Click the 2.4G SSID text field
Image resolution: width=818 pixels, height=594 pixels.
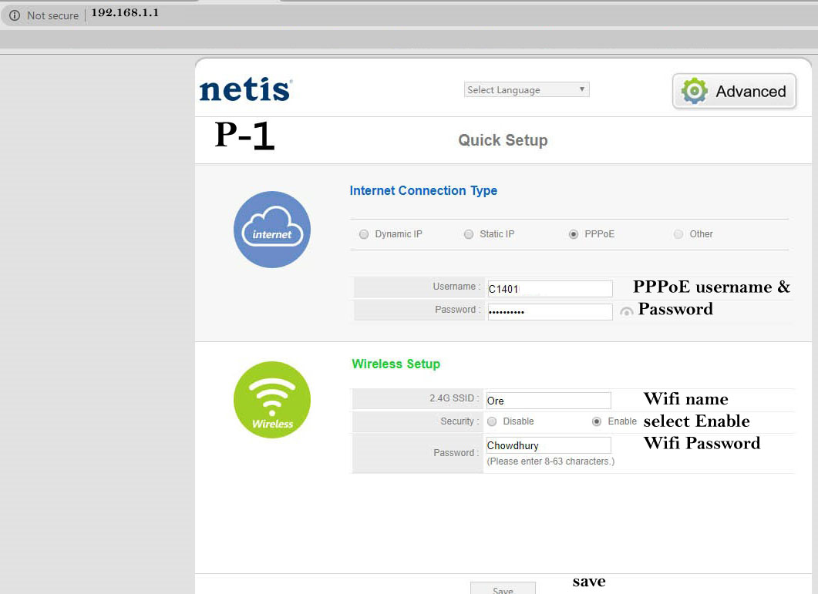pos(547,401)
